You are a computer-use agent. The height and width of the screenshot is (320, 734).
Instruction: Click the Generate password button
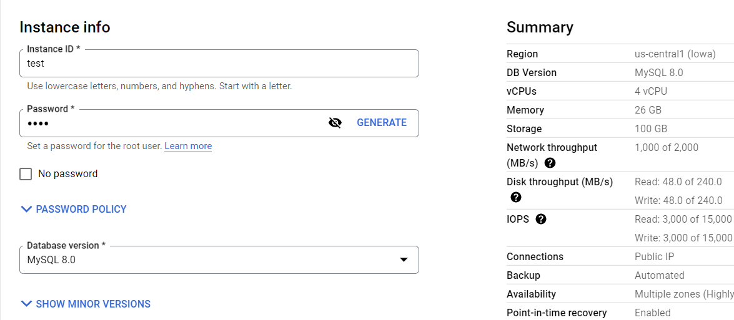[381, 123]
